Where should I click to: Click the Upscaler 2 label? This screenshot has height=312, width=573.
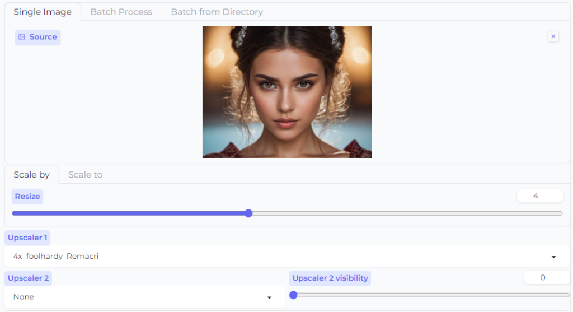tap(28, 278)
